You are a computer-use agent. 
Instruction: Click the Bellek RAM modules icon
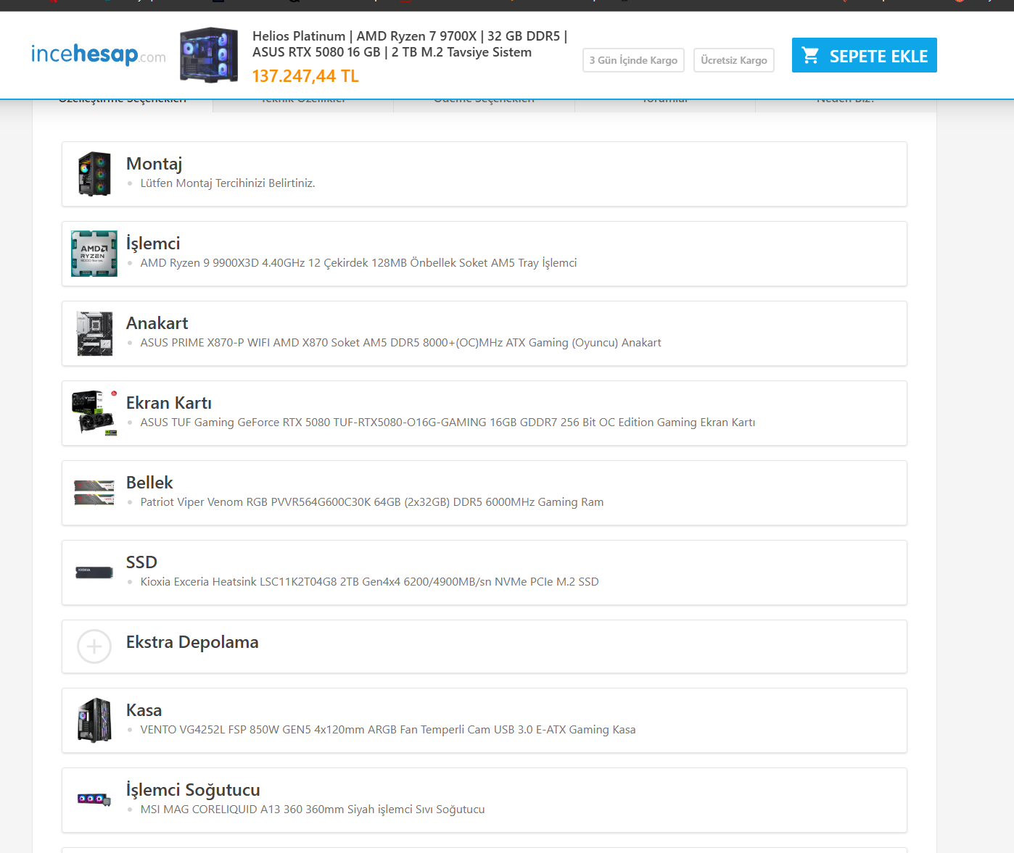tap(94, 493)
